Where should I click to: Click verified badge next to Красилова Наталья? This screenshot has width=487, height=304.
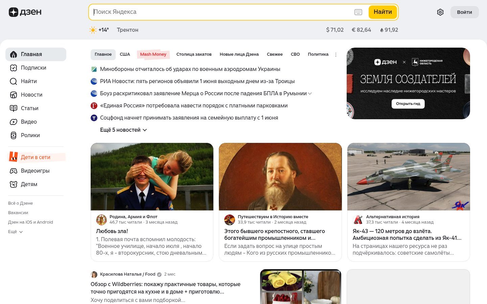click(x=159, y=274)
